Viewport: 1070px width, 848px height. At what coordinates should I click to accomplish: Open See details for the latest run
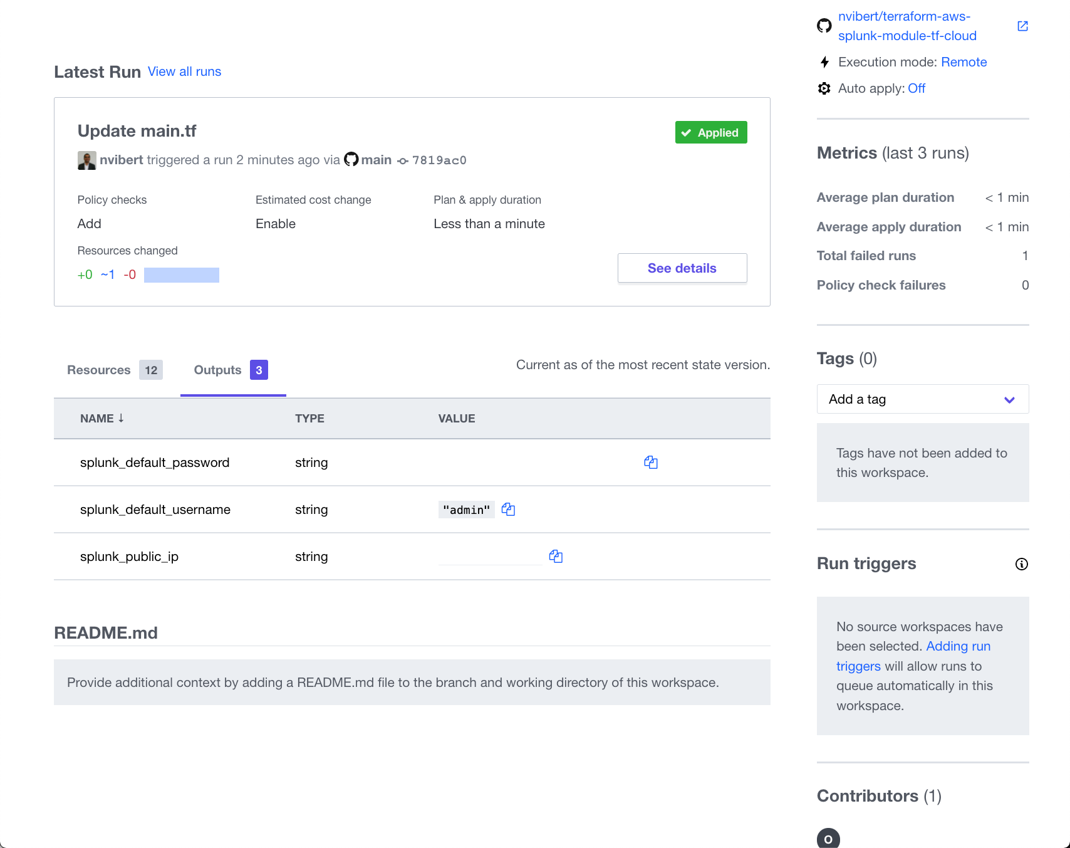tap(682, 268)
